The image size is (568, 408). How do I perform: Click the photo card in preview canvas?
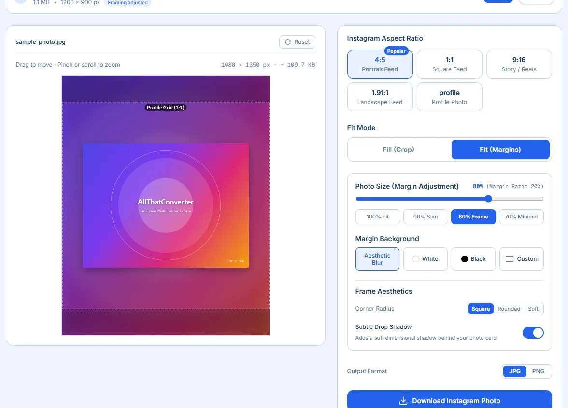(166, 205)
